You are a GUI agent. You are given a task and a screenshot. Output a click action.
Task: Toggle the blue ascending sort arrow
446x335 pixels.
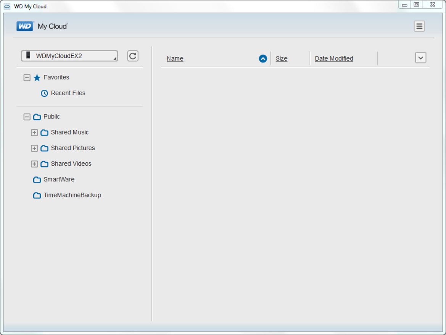pos(263,59)
